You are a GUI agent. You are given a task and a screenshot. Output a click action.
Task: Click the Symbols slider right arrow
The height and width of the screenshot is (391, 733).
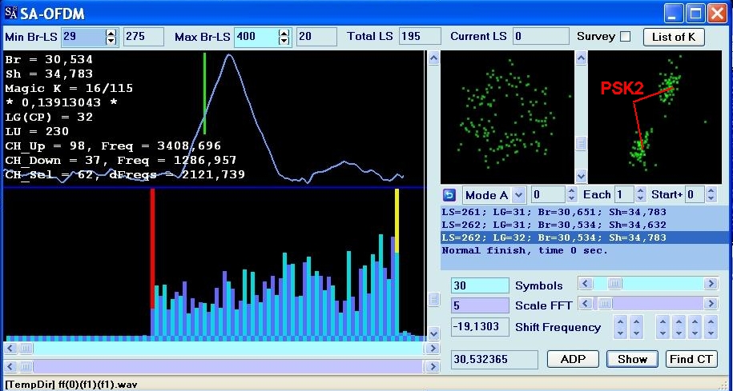(711, 283)
